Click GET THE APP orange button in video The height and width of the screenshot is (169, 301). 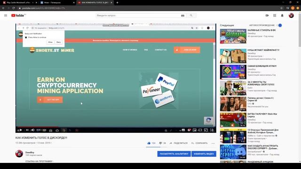click(50, 100)
